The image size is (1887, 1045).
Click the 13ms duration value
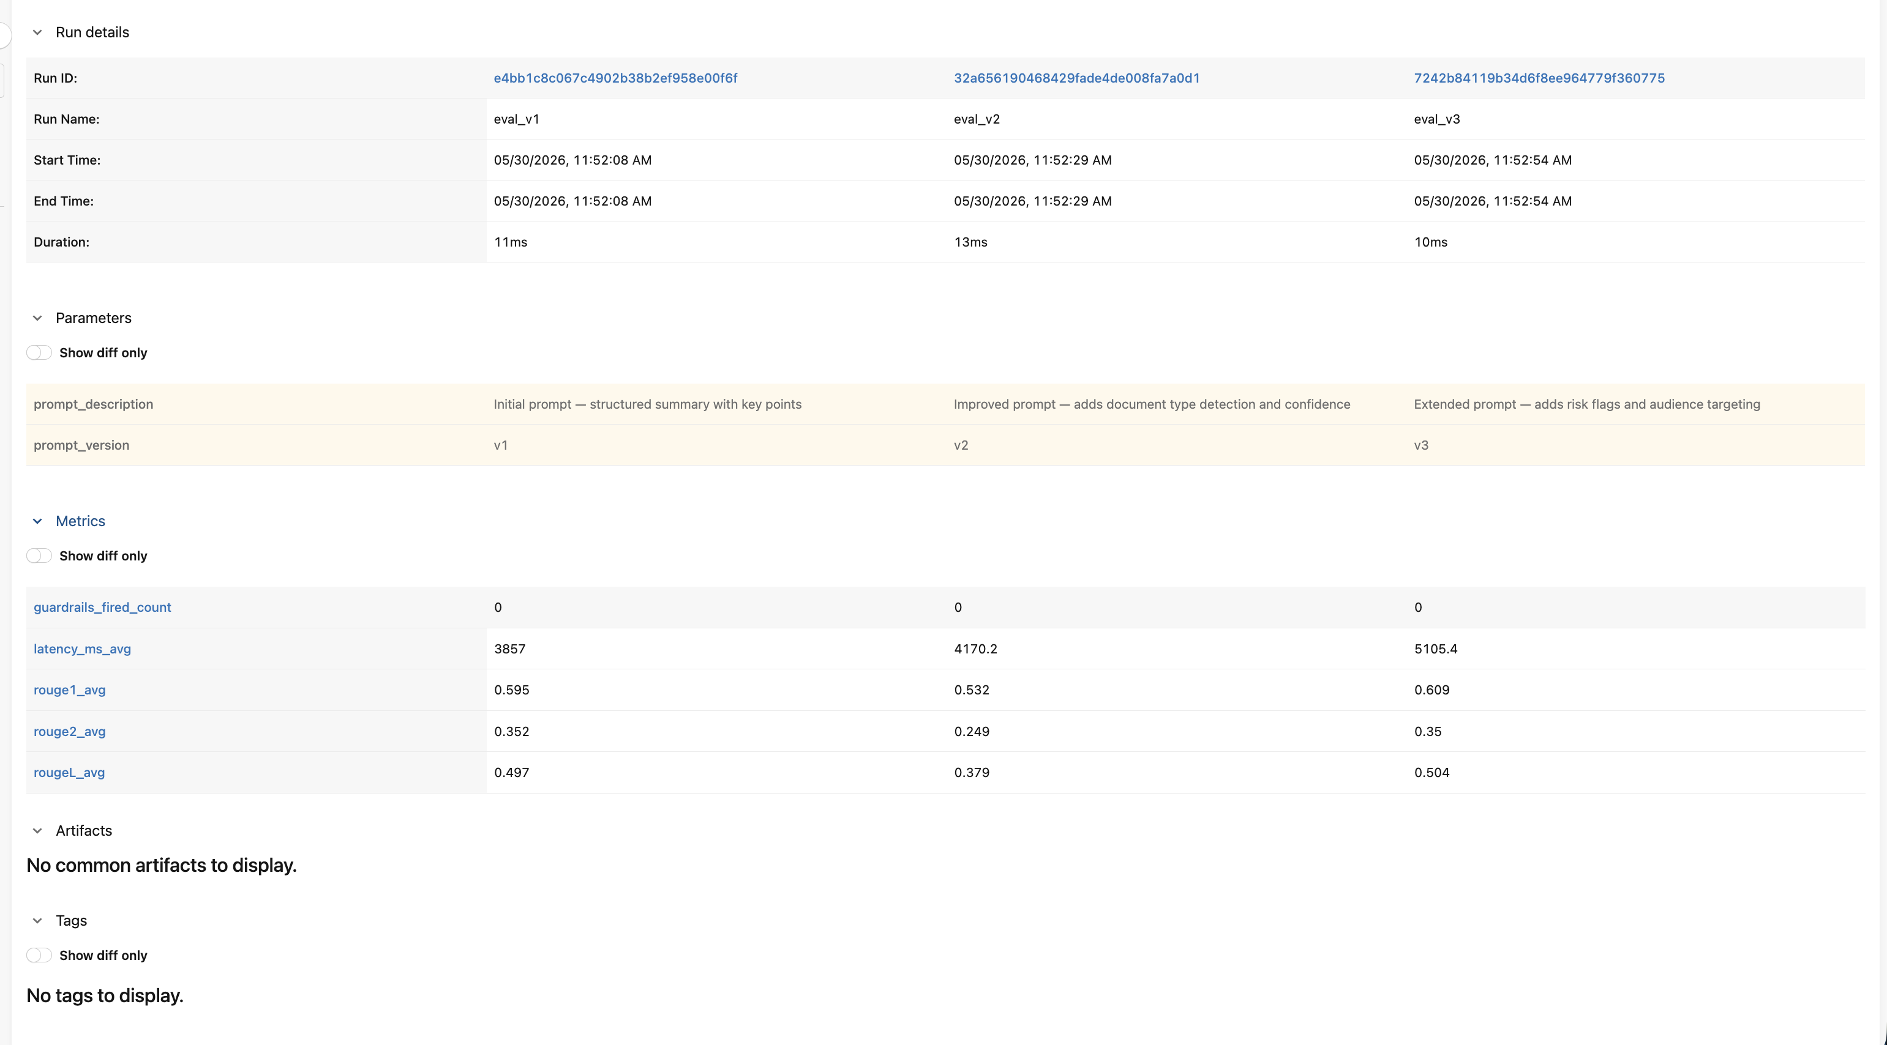click(x=970, y=242)
